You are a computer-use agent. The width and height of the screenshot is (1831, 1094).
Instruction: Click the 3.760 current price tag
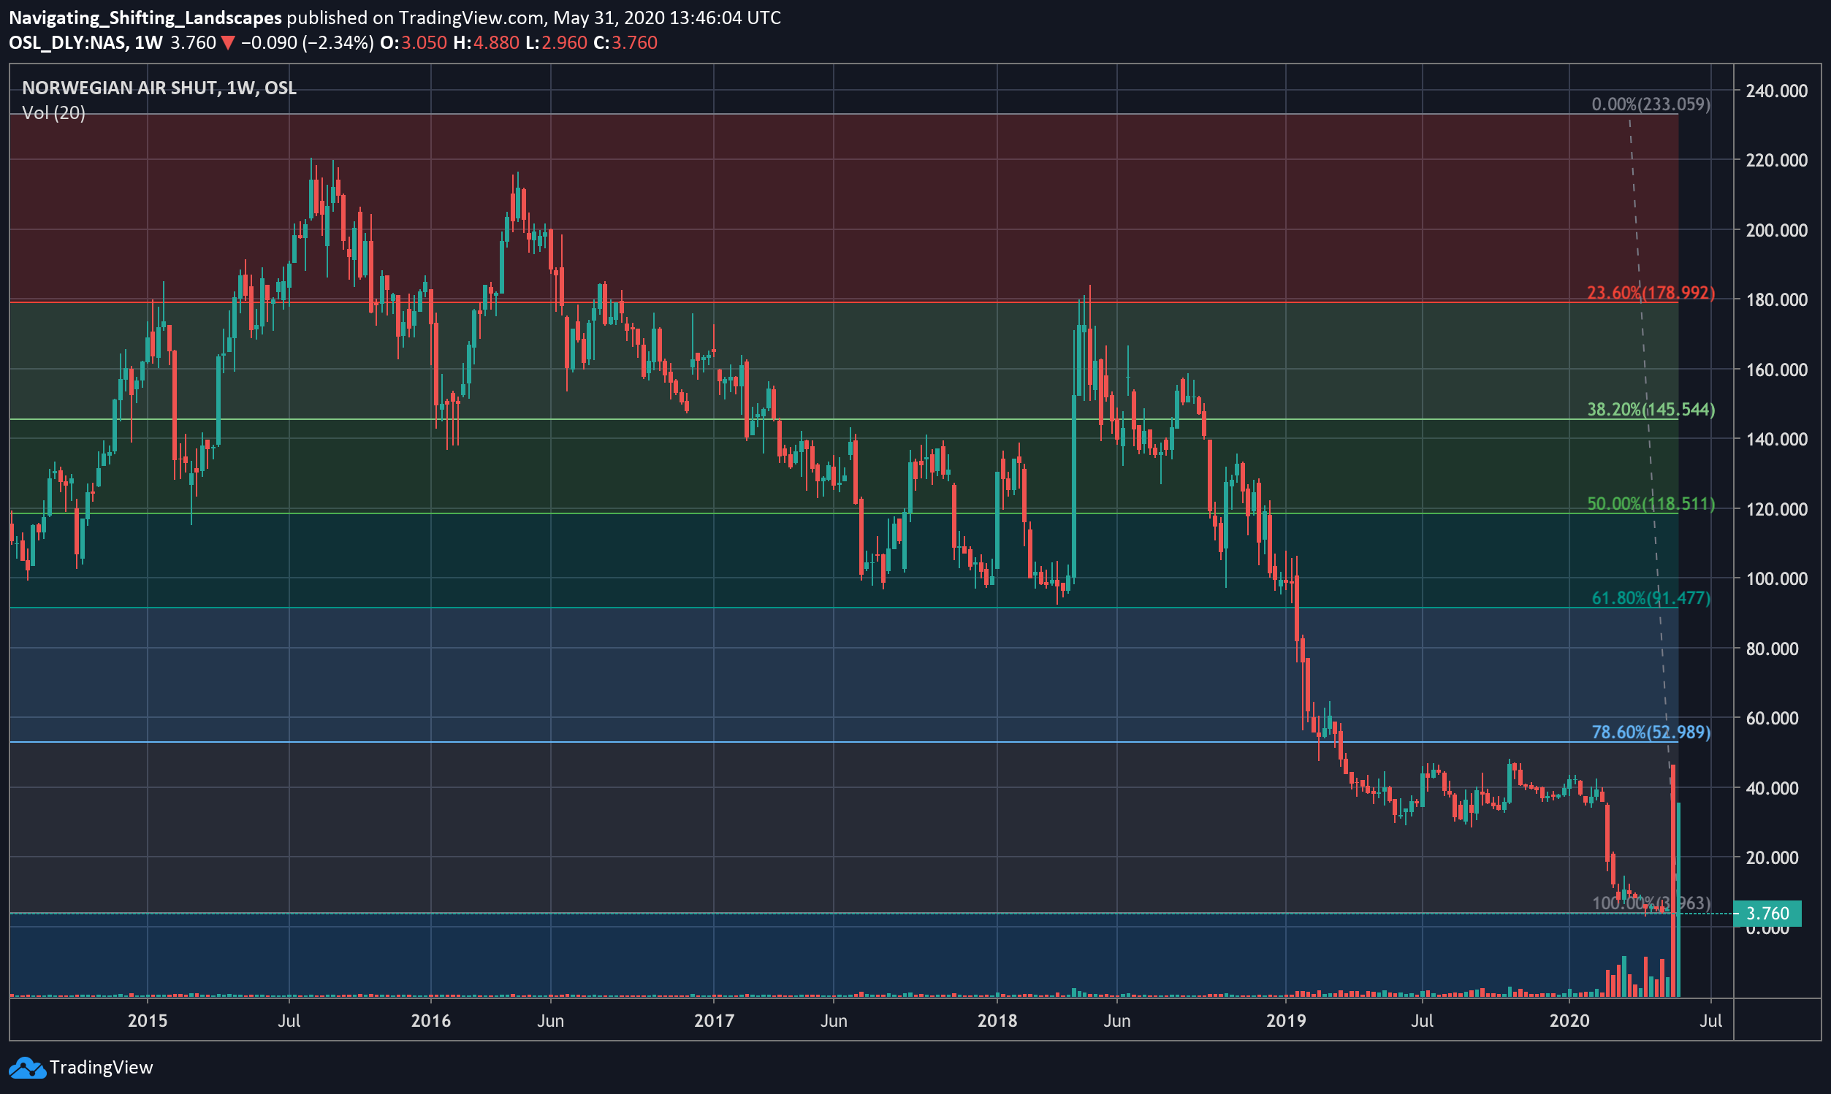[1767, 914]
